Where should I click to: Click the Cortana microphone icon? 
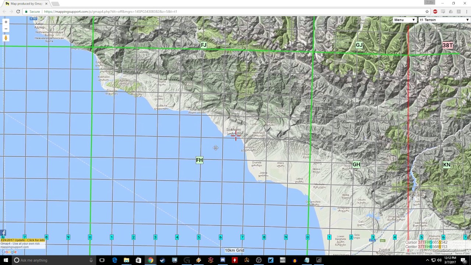tap(91, 260)
